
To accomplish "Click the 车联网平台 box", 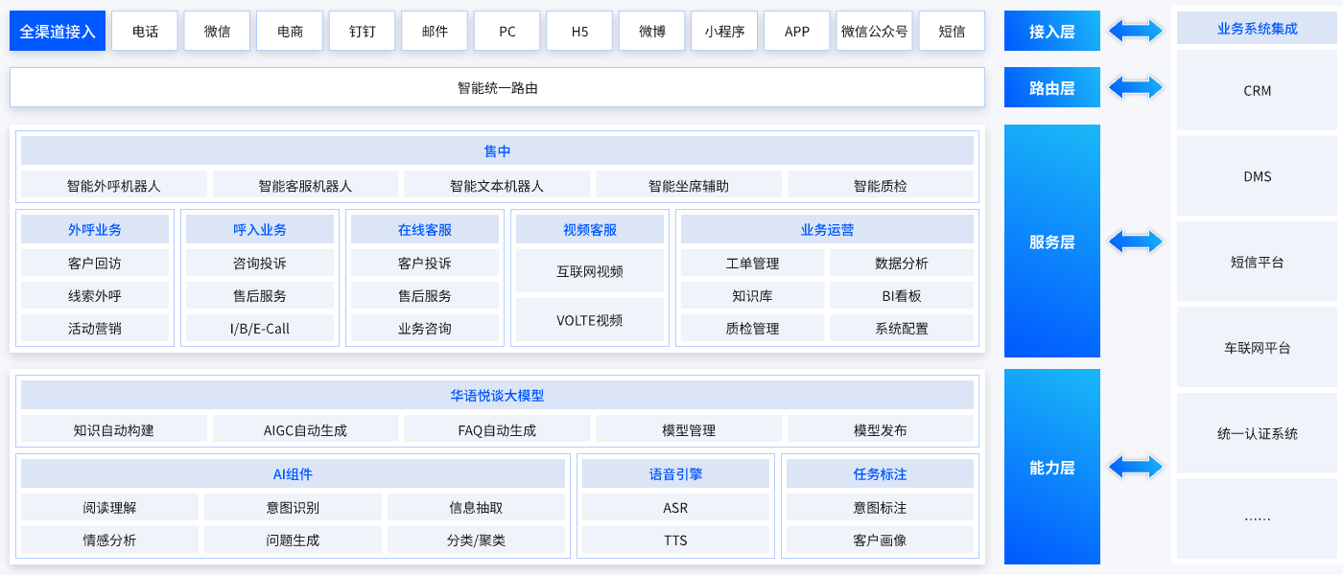I will (x=1257, y=348).
